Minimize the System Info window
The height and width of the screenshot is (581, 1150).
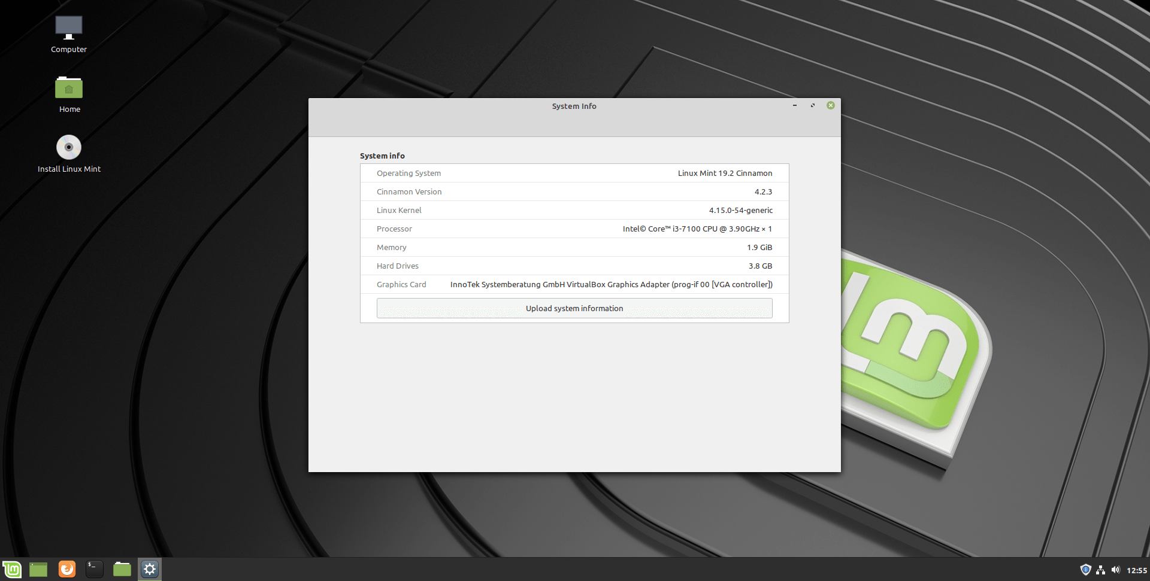point(795,105)
